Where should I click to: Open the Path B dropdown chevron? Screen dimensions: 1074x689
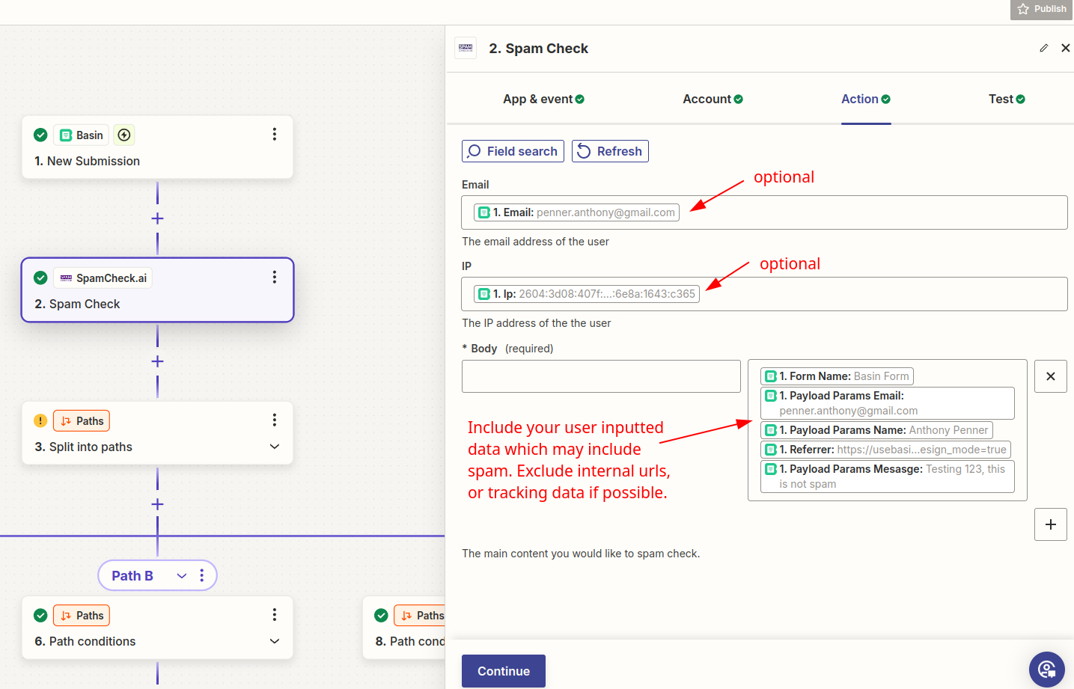(182, 576)
